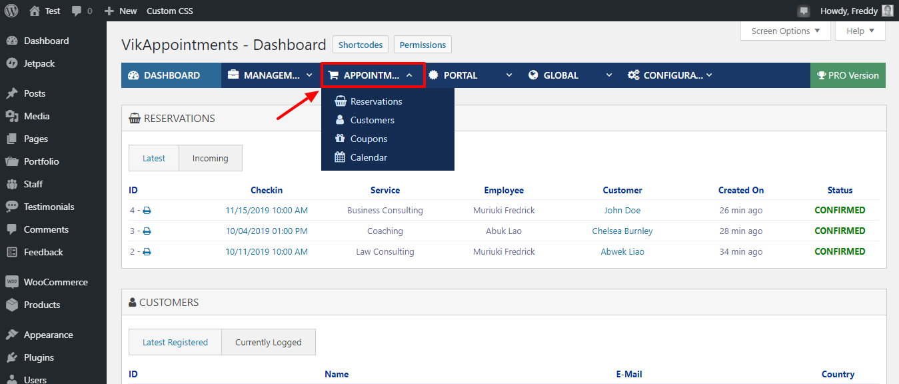
Task: Click the Feedback form icon
Action: (12, 252)
